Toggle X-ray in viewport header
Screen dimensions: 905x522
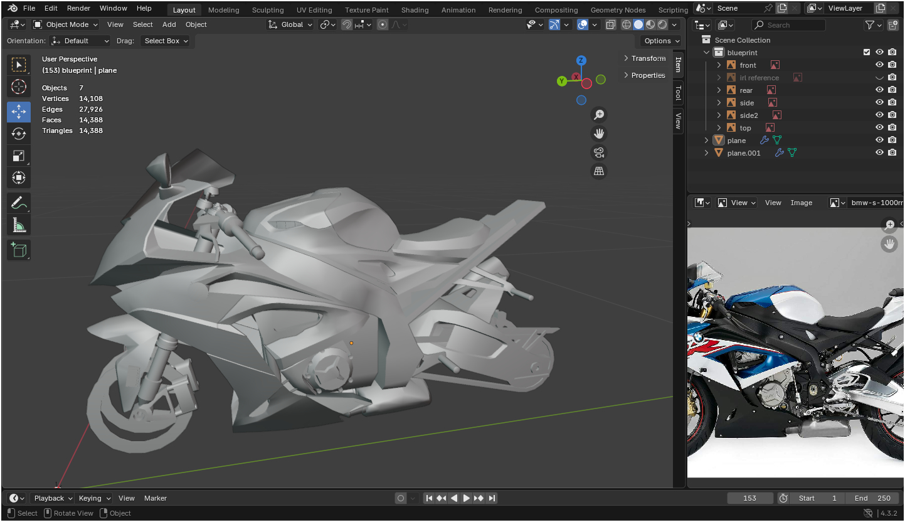tap(611, 24)
